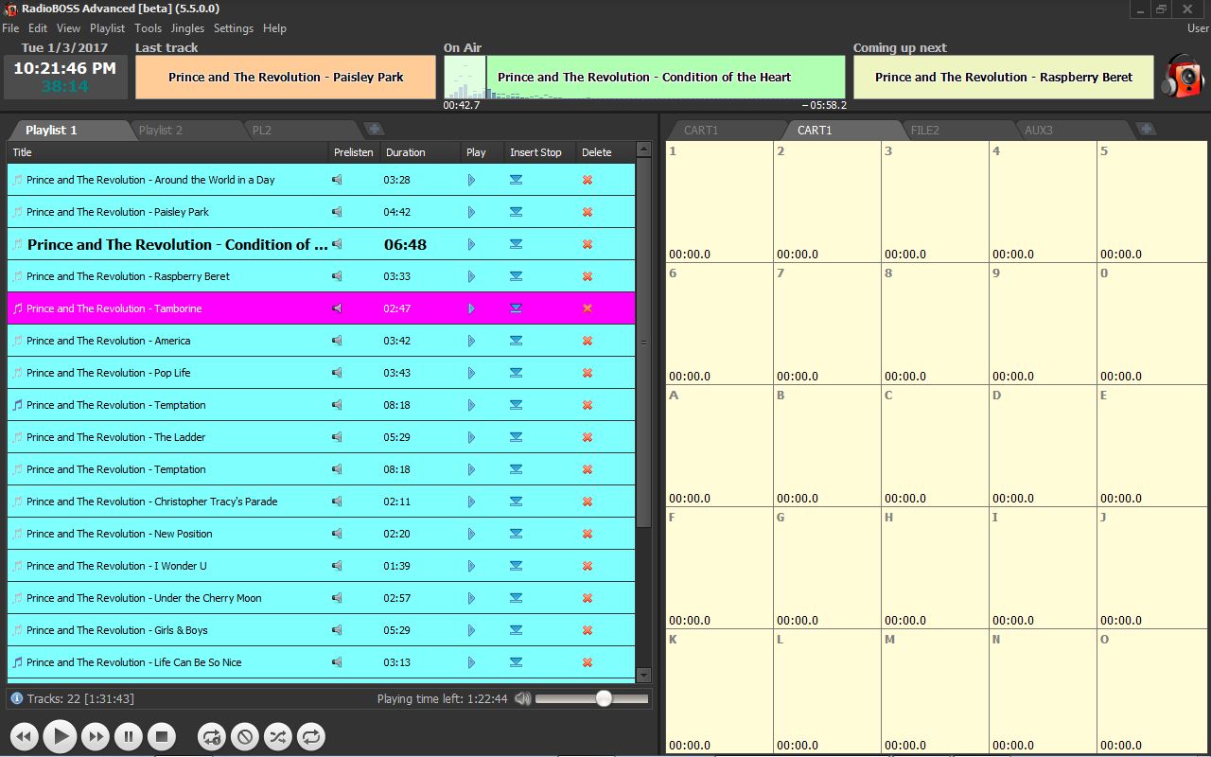Click the clock display 10:21:46 PM
The height and width of the screenshot is (757, 1211).
(x=64, y=68)
